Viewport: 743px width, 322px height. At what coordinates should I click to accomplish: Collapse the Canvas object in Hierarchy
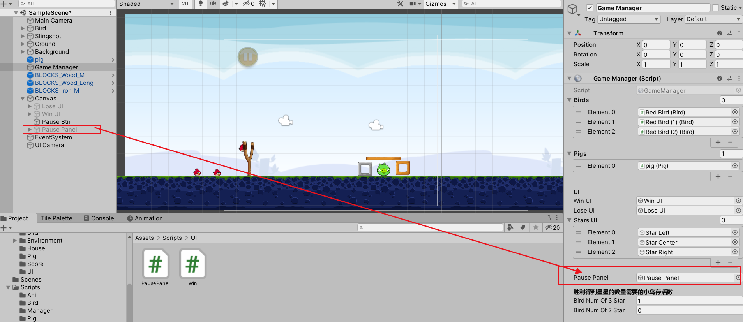pyautogui.click(x=23, y=99)
